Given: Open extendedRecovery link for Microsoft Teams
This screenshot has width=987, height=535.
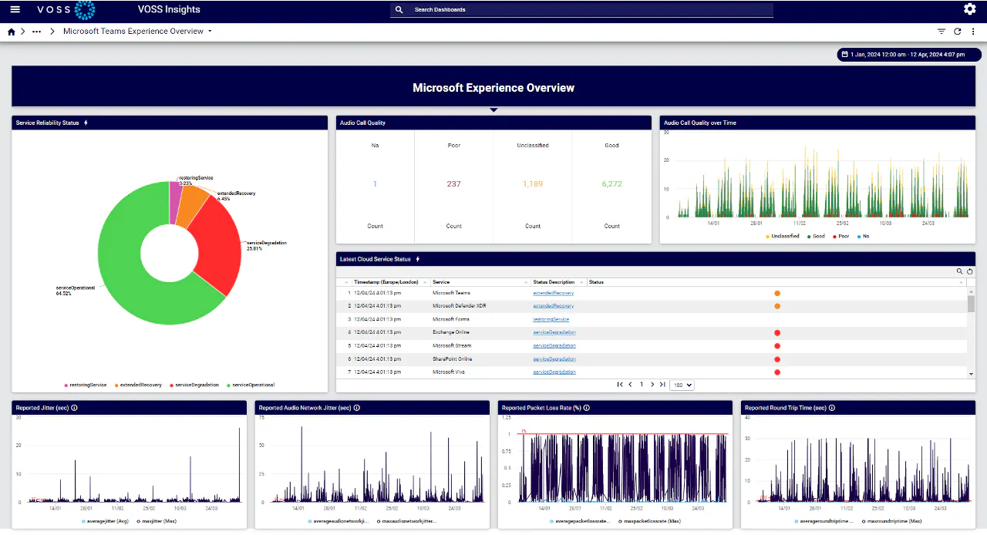Looking at the screenshot, I should [x=554, y=293].
